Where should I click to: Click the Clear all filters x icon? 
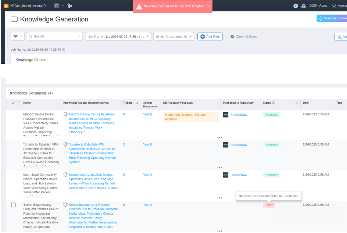[x=232, y=37]
